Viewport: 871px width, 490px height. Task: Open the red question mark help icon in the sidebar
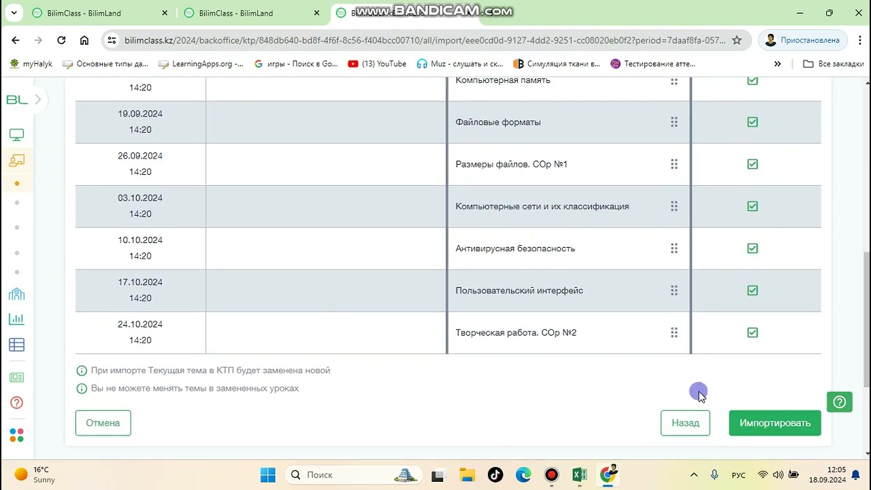[17, 403]
